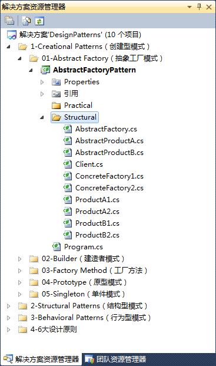Select the ProductA1.cs file name
The height and width of the screenshot is (366, 216).
coord(97,200)
